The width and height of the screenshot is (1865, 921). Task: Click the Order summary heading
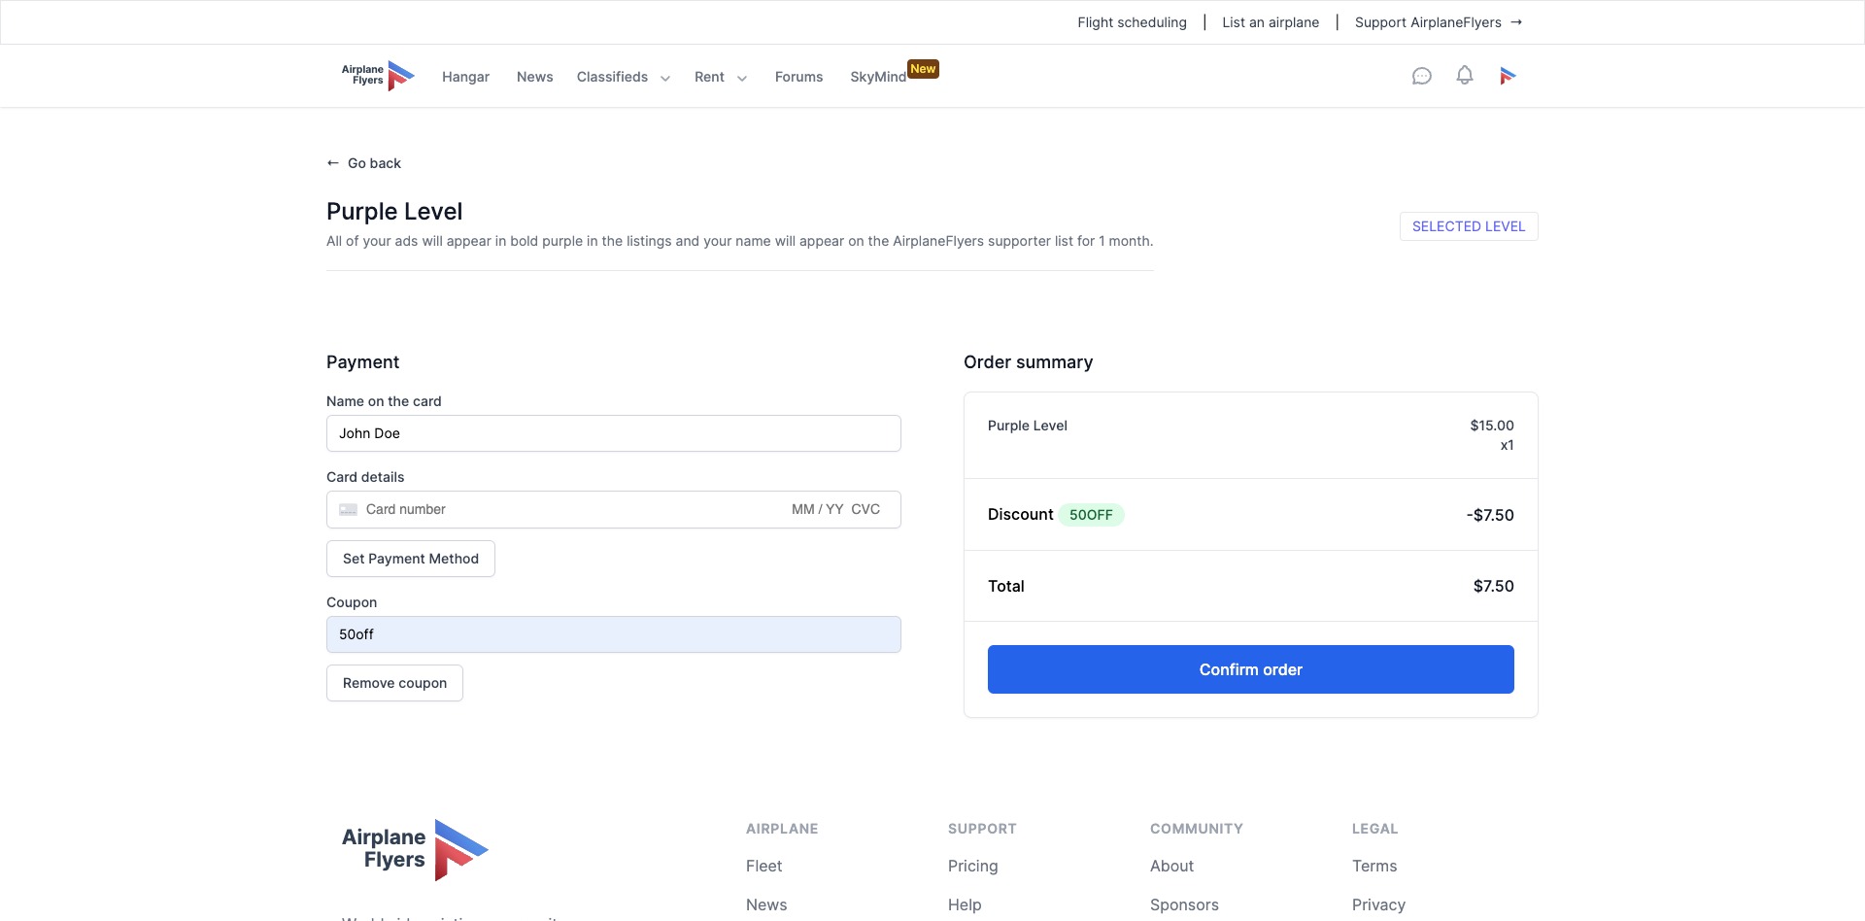click(x=1028, y=362)
